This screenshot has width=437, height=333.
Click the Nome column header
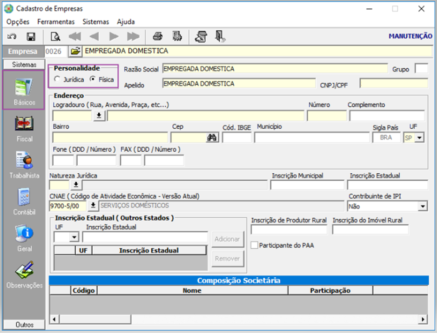point(192,290)
